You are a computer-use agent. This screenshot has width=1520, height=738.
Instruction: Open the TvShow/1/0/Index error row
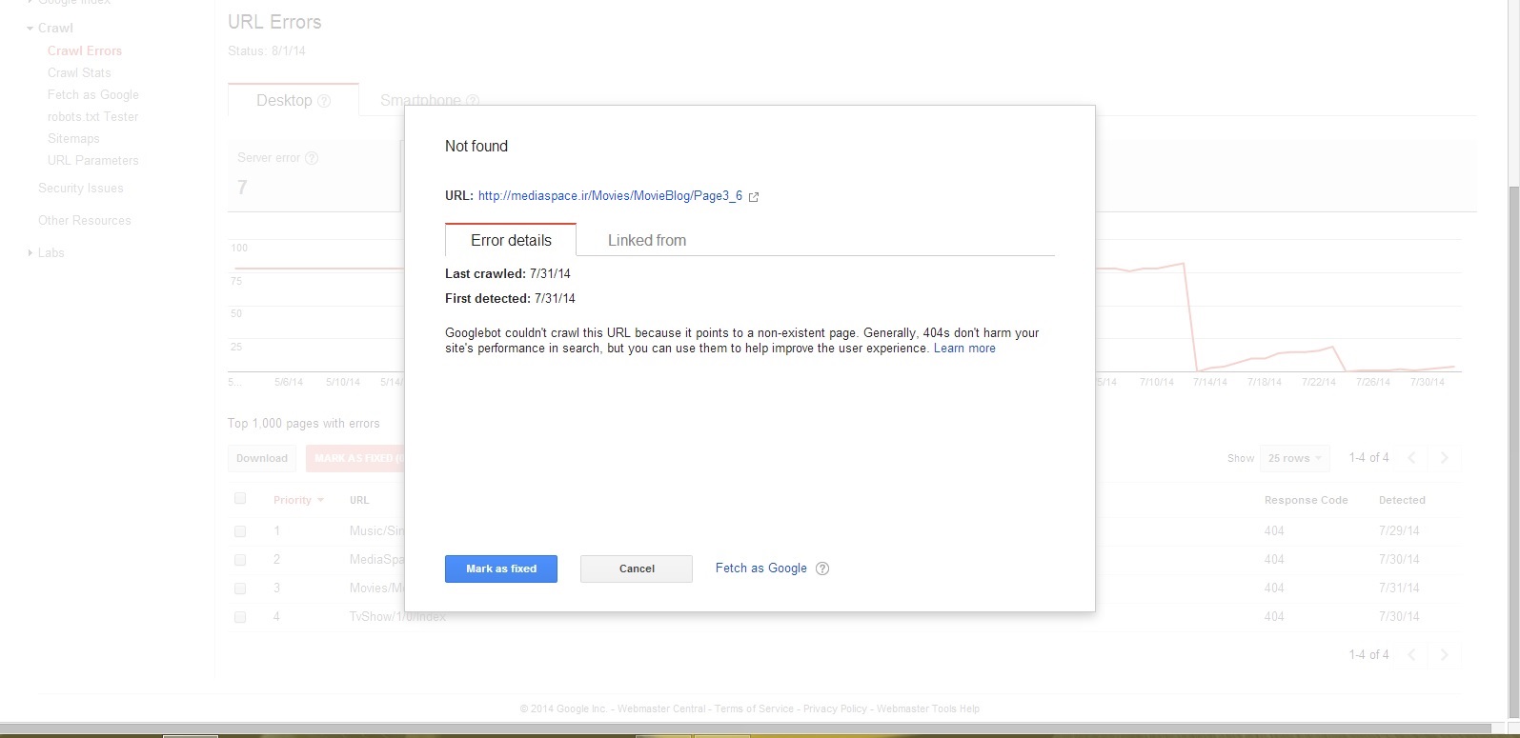click(x=397, y=617)
